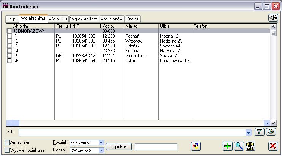Click the Lublin city cell
Image resolution: width=282 pixels, height=156 pixels.
131,61
